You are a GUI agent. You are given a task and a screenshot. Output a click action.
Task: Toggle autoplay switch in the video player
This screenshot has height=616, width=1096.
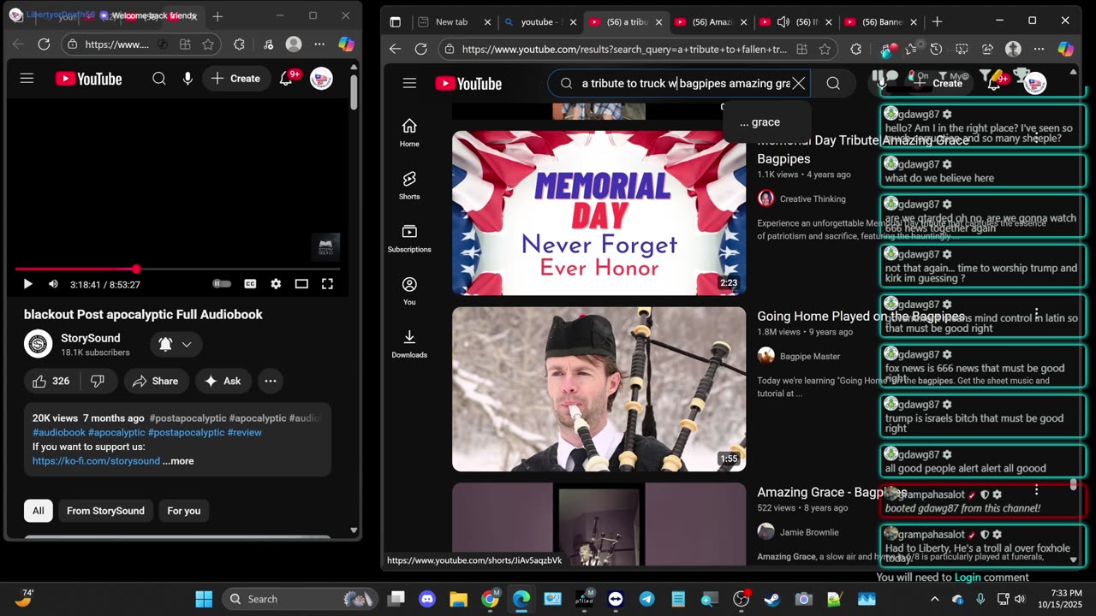pyautogui.click(x=222, y=284)
